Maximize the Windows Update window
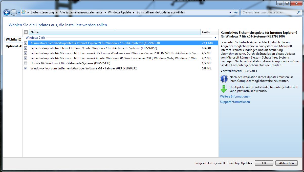The width and height of the screenshot is (304, 172). [287, 3]
